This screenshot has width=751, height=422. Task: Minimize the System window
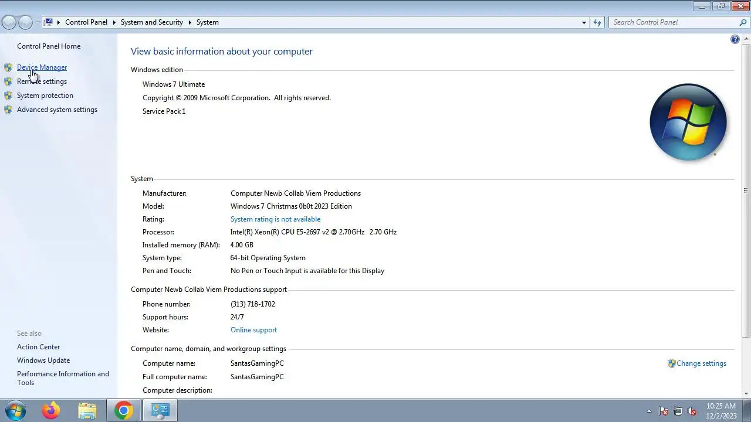702,6
